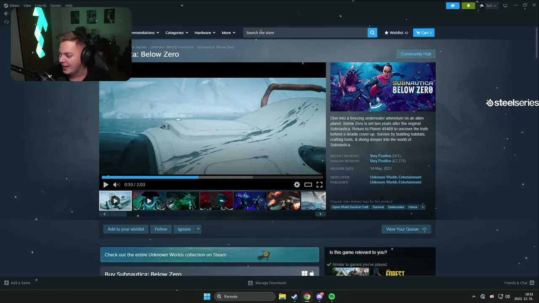Expand the Categories store menu
Screen dimensions: 539x303
(177, 32)
